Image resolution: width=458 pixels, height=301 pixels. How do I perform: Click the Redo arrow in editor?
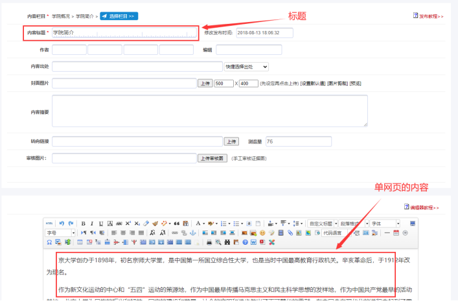click(71, 223)
